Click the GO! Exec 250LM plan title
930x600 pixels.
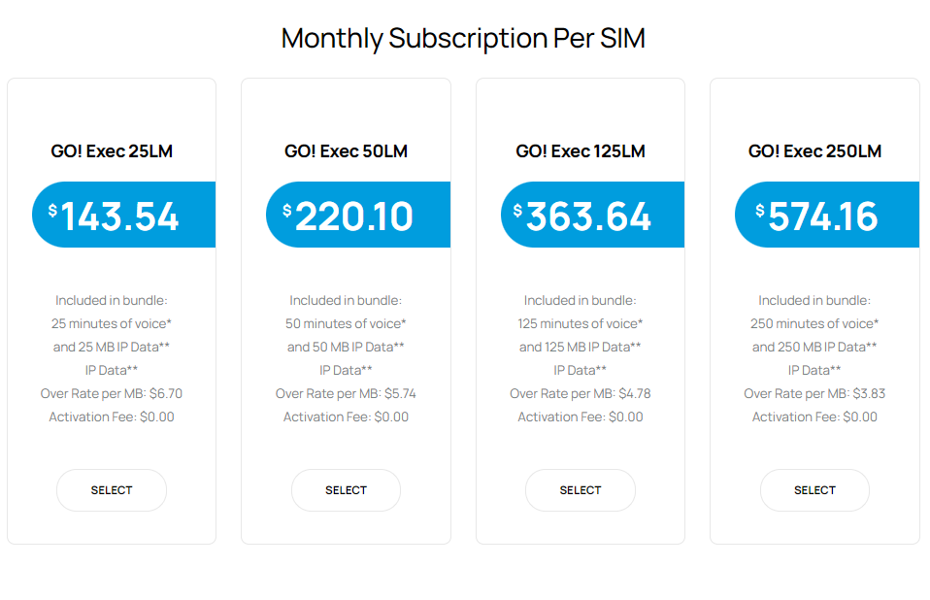[x=814, y=151]
